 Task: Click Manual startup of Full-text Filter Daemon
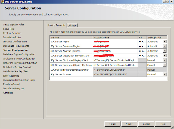[157, 70]
